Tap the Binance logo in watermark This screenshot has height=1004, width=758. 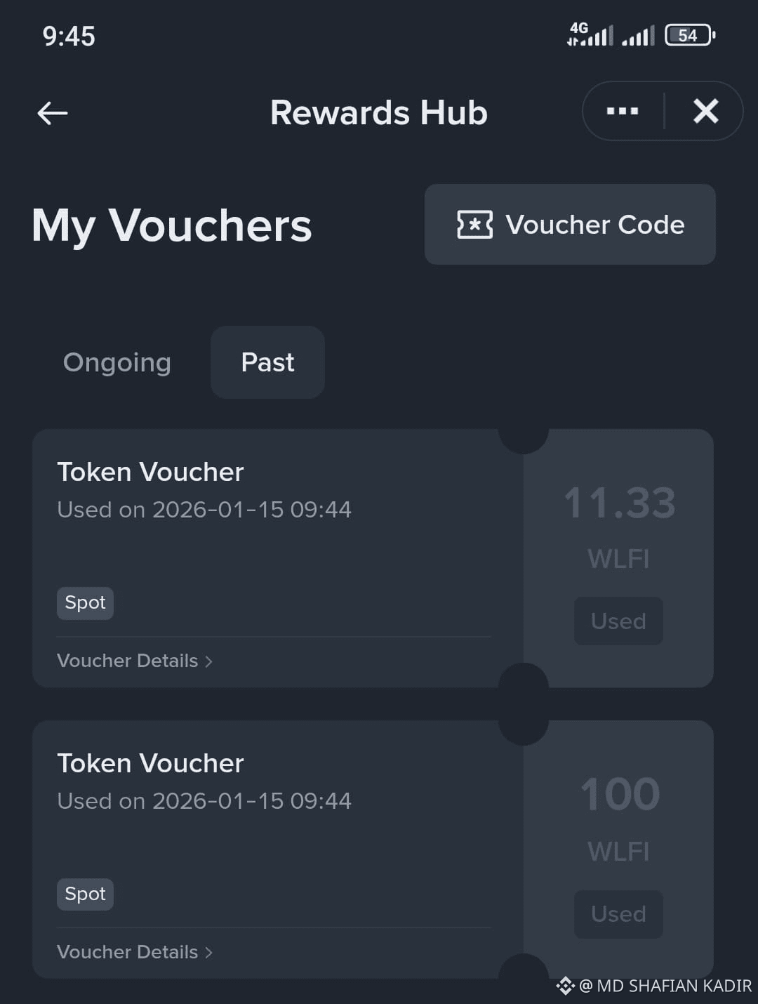tap(565, 986)
